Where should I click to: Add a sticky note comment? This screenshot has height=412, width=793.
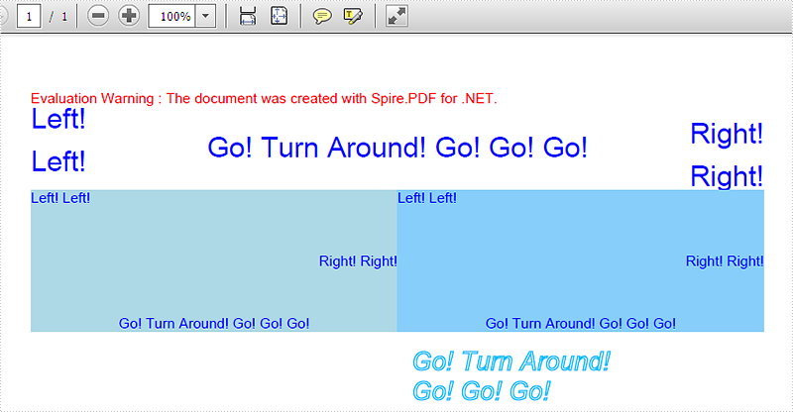point(322,16)
